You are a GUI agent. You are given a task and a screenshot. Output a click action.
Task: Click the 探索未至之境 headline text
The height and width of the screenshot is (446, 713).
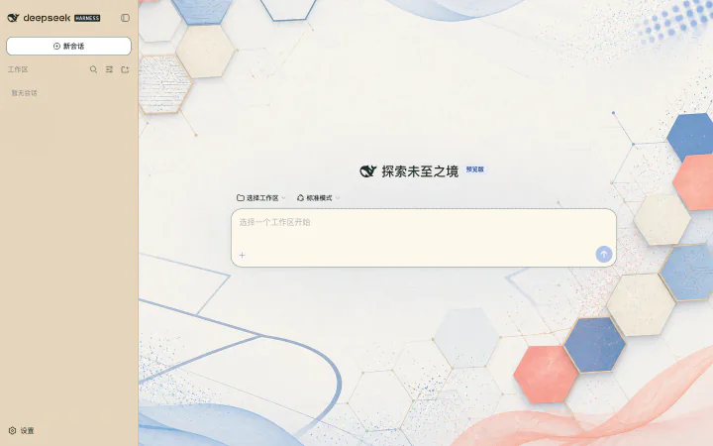pyautogui.click(x=420, y=171)
